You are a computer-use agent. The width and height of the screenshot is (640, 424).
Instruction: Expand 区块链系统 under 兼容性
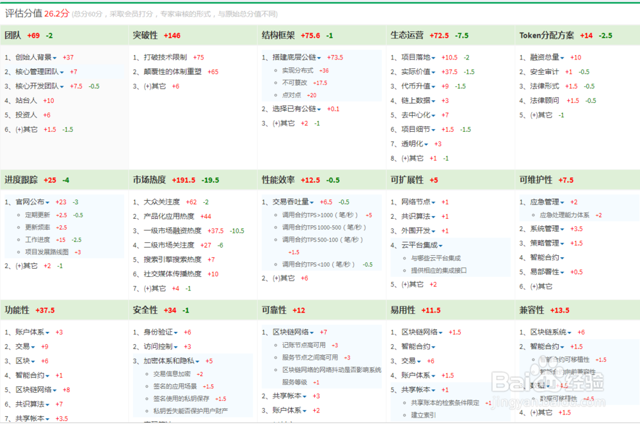570,333
